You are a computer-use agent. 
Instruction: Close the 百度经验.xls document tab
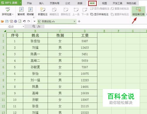[74, 21]
